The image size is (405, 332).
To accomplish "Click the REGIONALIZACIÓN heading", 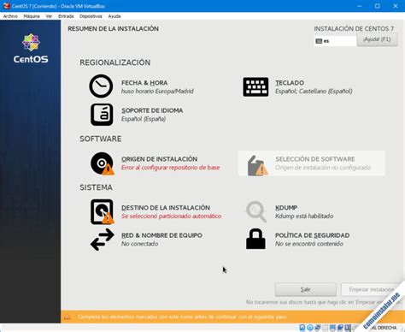I will [x=115, y=62].
